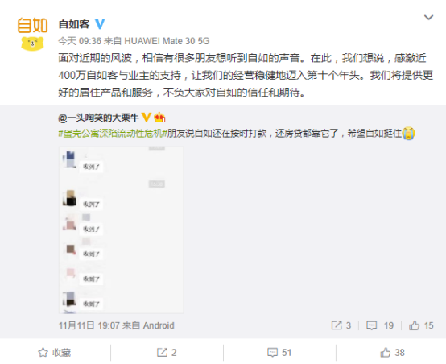The height and width of the screenshot is (364, 446).
Task: Click the 自如 profile avatar logo
Action: pyautogui.click(x=32, y=34)
